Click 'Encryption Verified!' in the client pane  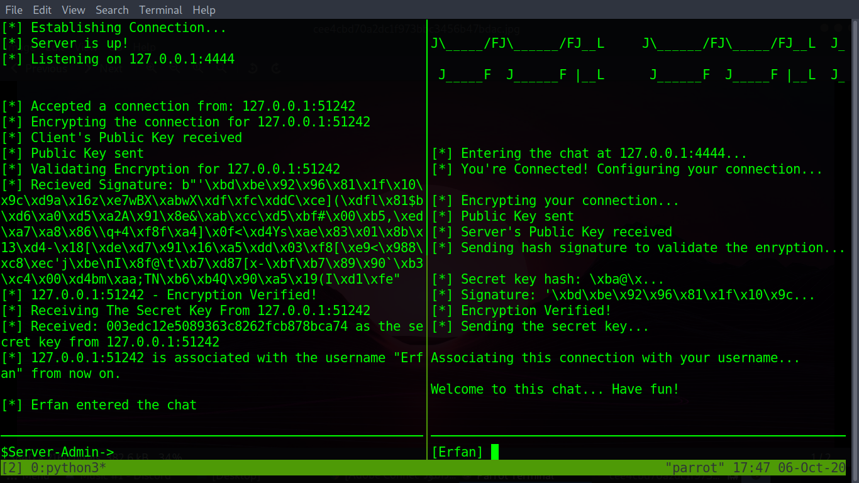[521, 311]
